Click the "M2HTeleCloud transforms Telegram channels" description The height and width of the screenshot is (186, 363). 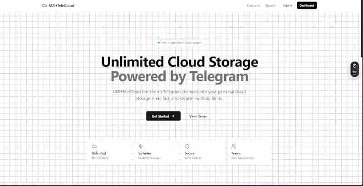click(179, 95)
